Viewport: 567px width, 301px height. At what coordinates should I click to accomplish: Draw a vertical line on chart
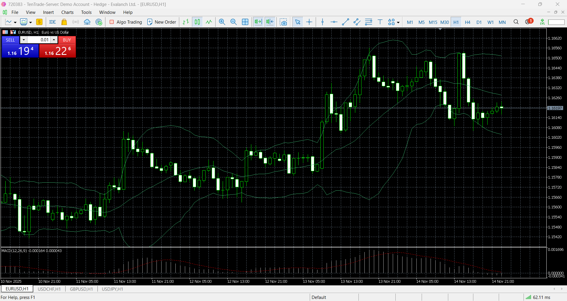(322, 22)
